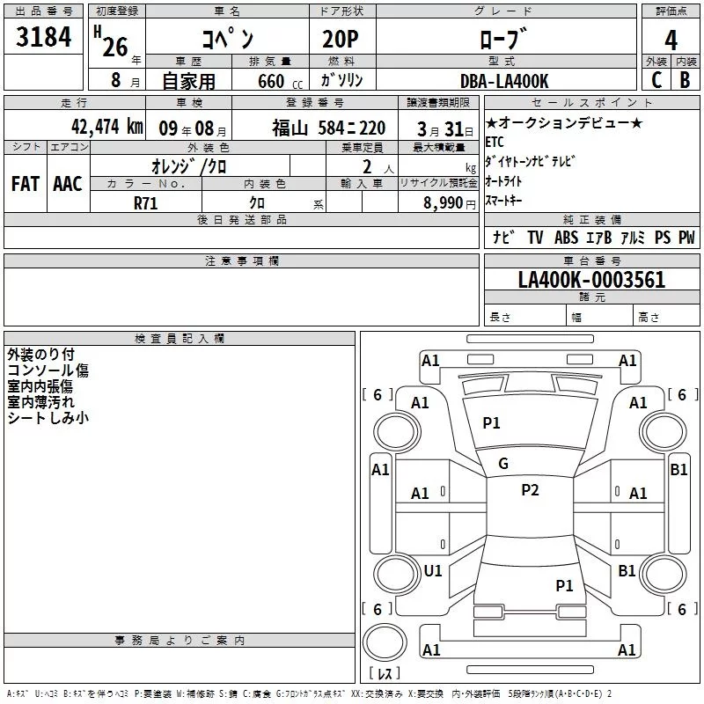The image size is (704, 704).
Task: Click the exterior grade letter C
Action: pyautogui.click(x=656, y=80)
